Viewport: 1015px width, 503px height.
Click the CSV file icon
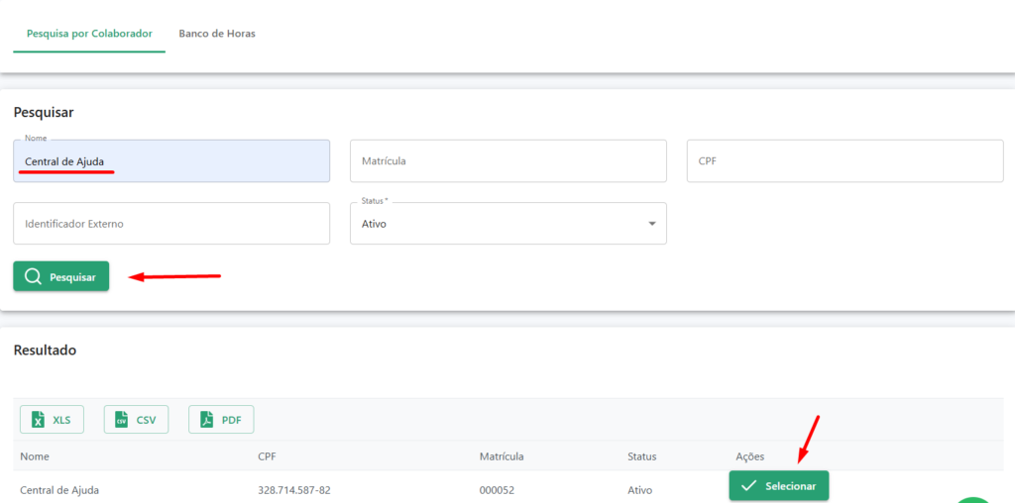point(121,420)
